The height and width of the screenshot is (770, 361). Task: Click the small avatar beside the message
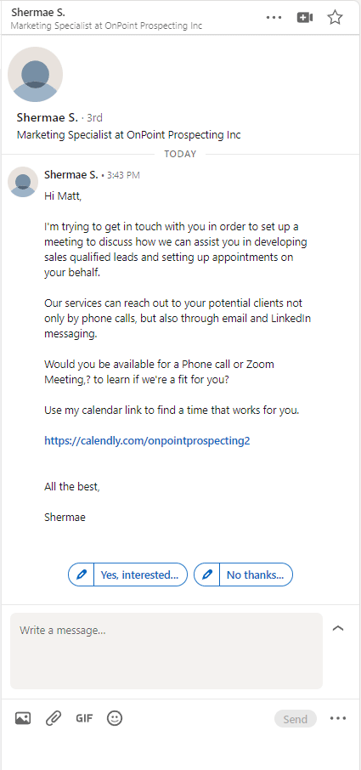tap(23, 182)
